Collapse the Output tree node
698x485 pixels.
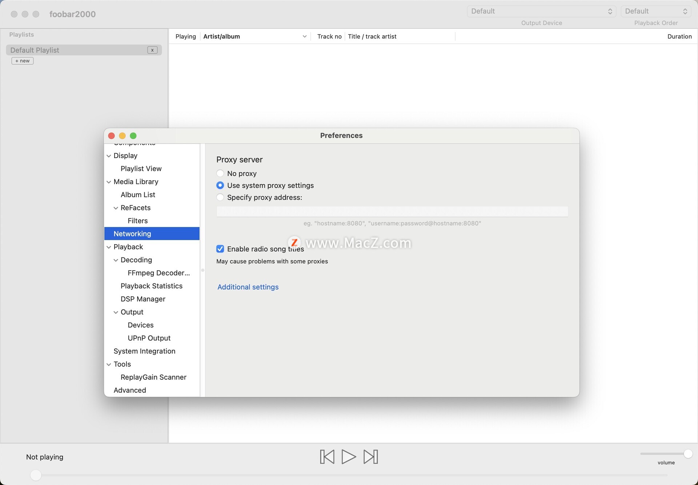[116, 312]
